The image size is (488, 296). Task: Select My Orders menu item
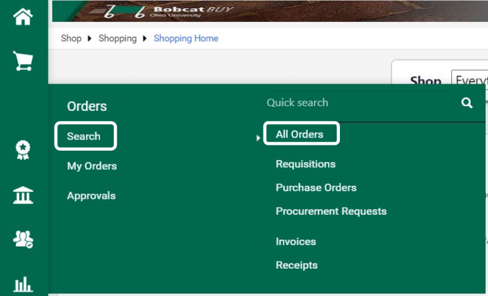point(92,166)
